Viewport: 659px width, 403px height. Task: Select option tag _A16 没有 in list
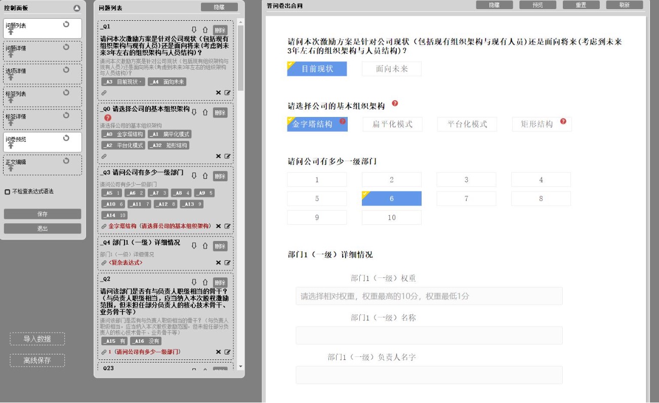point(146,341)
